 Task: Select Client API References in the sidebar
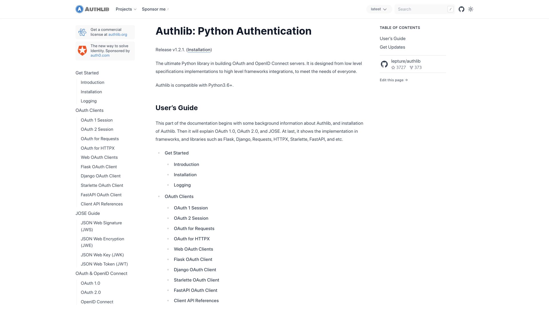point(102,204)
